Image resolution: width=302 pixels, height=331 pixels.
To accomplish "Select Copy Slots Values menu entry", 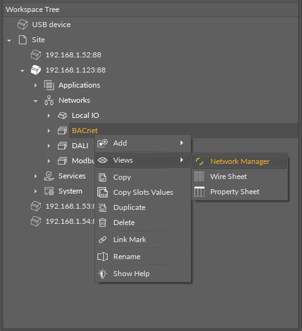I will 143,192.
